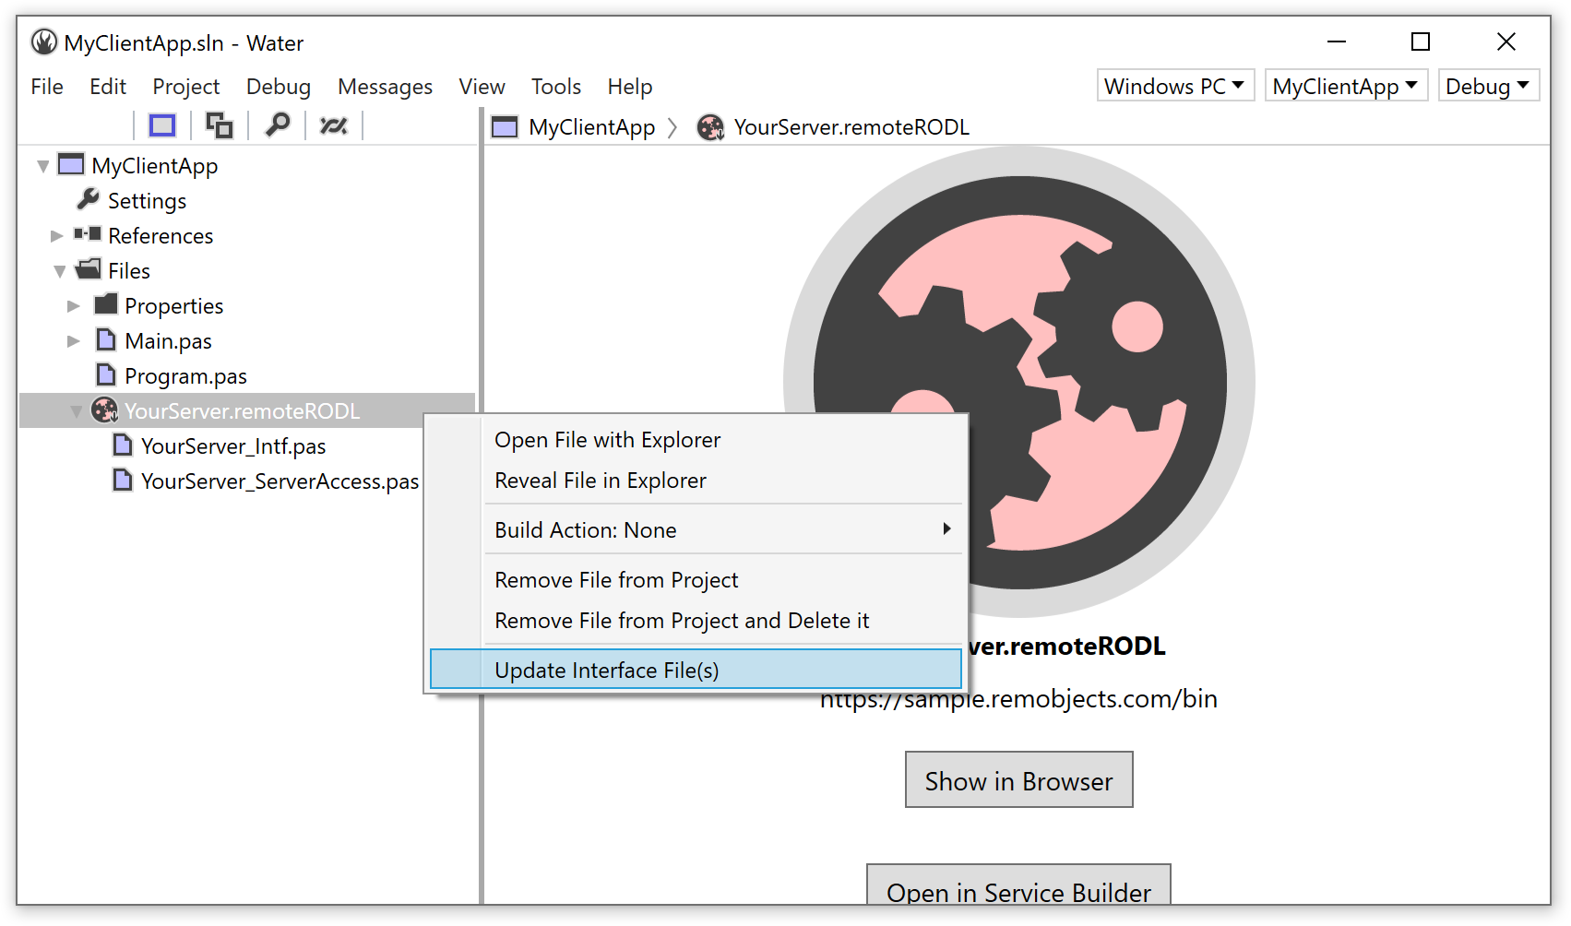Screen dimensions: 1571x926
Task: Click the Properties folder icon
Action: 106,304
